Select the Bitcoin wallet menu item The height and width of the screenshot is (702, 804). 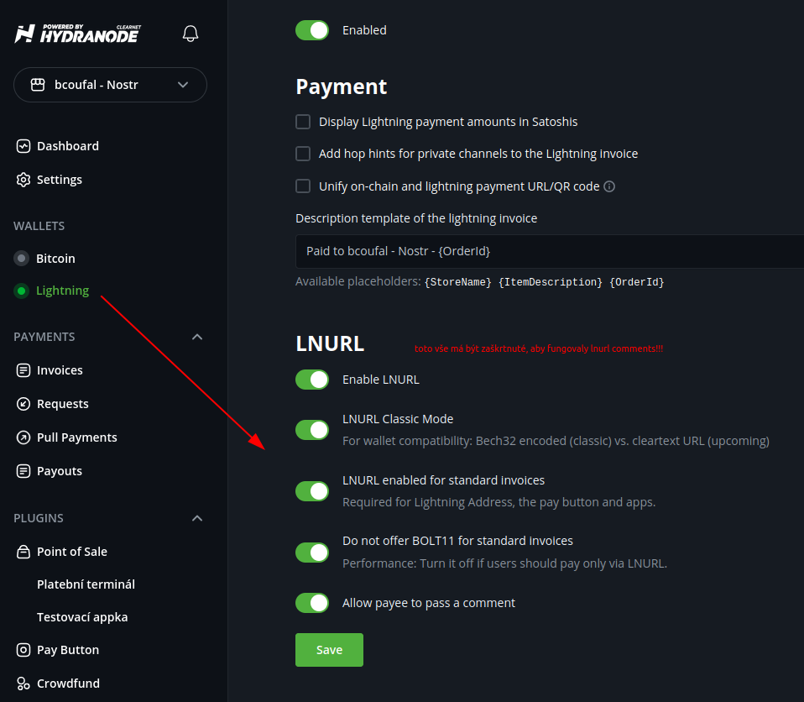pos(55,259)
